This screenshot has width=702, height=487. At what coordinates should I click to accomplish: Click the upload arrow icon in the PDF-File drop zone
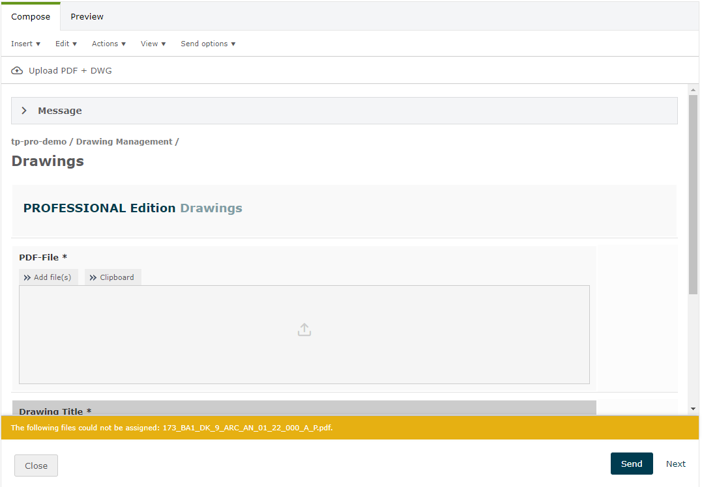click(304, 330)
